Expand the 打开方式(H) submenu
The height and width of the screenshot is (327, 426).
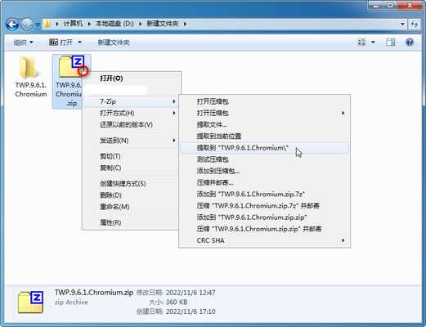coord(131,113)
